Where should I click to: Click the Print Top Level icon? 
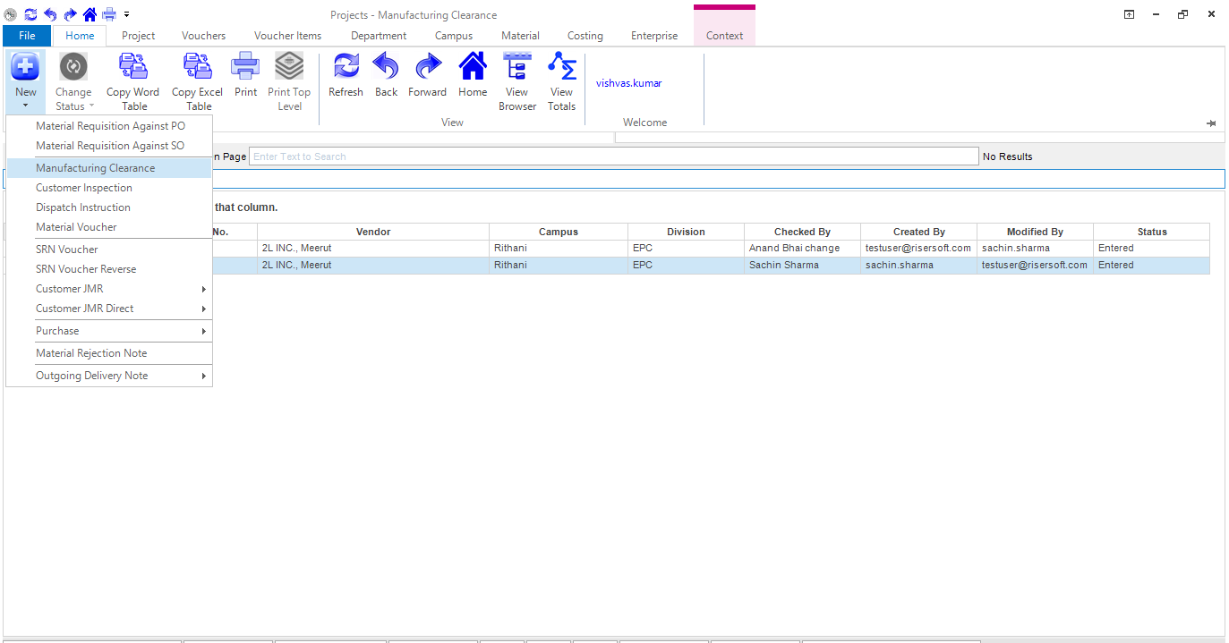click(289, 67)
